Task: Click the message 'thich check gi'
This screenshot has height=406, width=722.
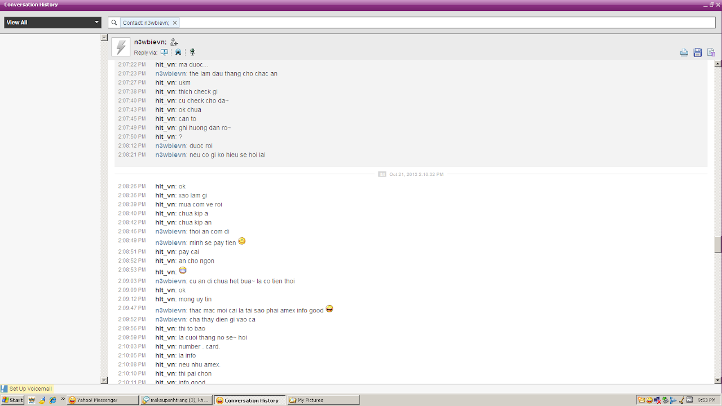Action: pyautogui.click(x=198, y=91)
